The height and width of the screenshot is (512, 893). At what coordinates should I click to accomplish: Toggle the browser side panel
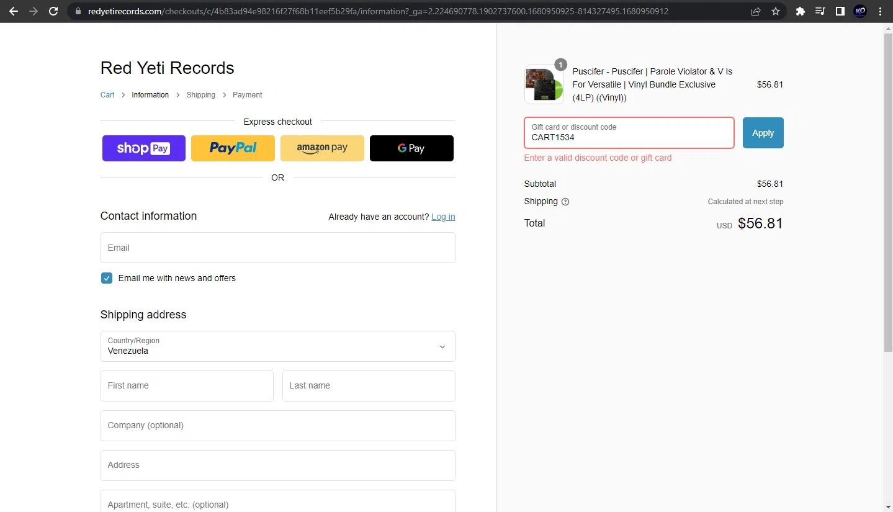pyautogui.click(x=840, y=11)
